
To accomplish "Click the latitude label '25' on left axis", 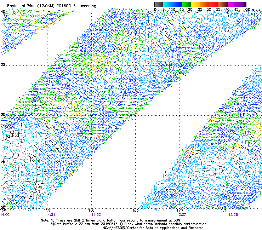I will click(x=3, y=162).
